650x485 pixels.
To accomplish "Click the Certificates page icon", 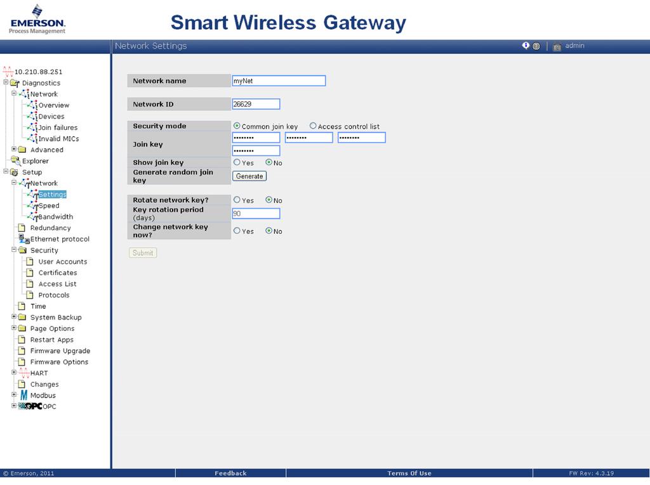I will click(x=30, y=273).
